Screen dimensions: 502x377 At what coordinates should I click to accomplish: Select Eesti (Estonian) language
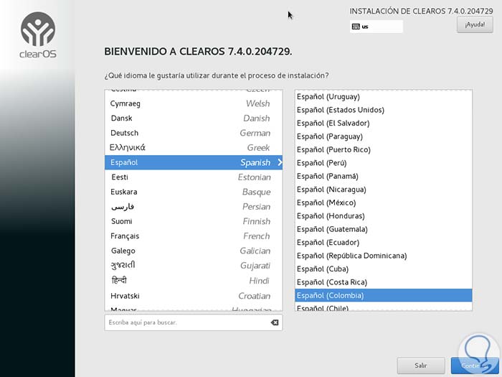click(x=194, y=177)
